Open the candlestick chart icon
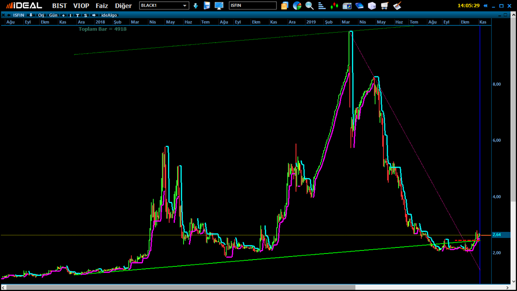This screenshot has width=517, height=291. click(x=334, y=6)
